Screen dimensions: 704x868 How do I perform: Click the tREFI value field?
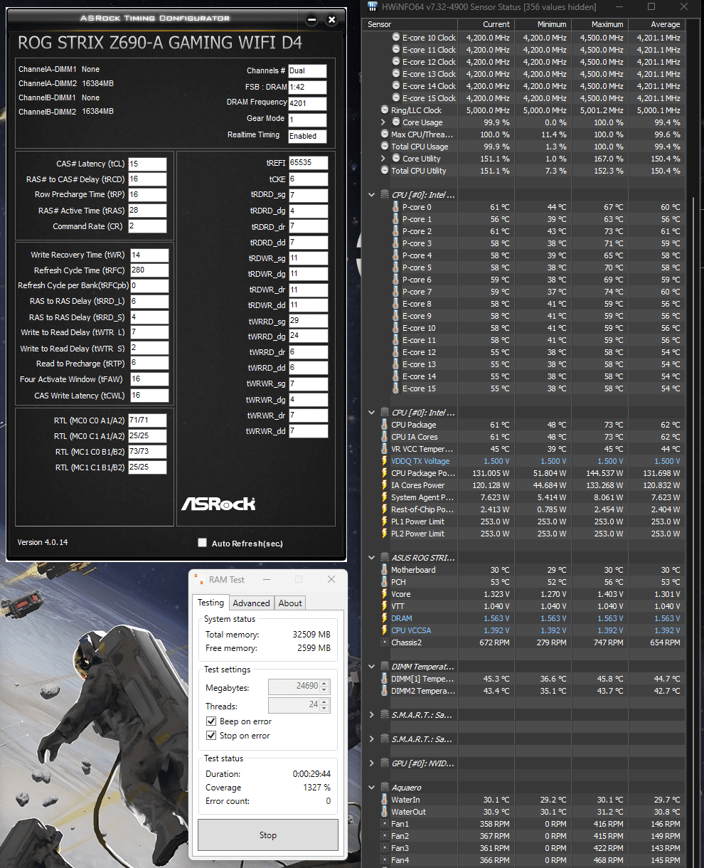pyautogui.click(x=309, y=163)
